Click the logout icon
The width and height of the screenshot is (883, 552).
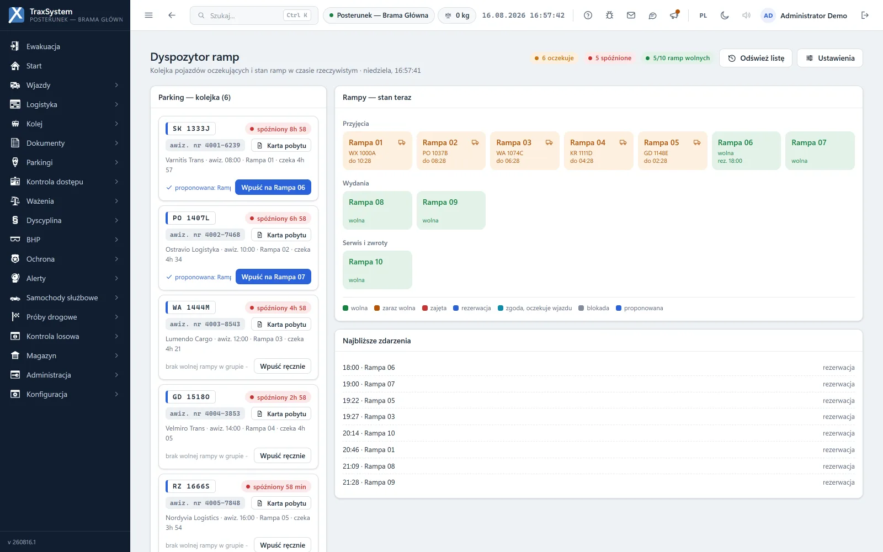[865, 15]
